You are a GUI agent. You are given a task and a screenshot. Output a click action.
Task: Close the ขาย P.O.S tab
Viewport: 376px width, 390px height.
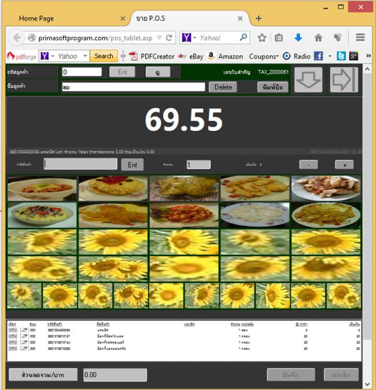tap(240, 19)
